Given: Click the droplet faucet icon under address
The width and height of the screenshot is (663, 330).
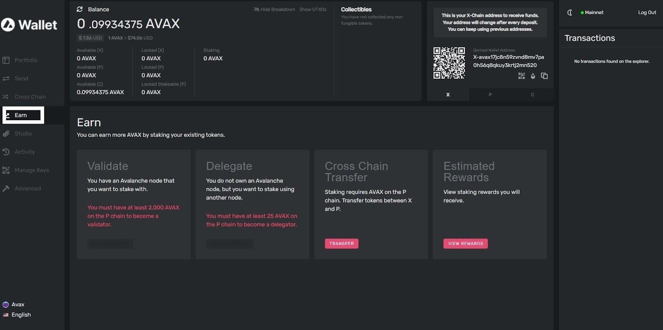Looking at the screenshot, I should coord(533,76).
